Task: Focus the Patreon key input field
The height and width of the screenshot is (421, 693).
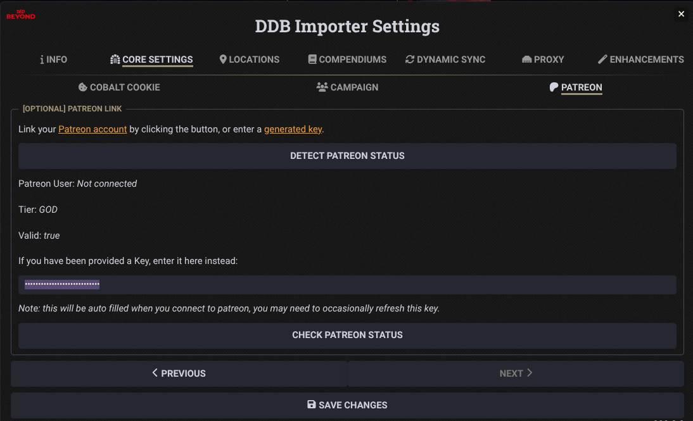Action: pyautogui.click(x=347, y=285)
